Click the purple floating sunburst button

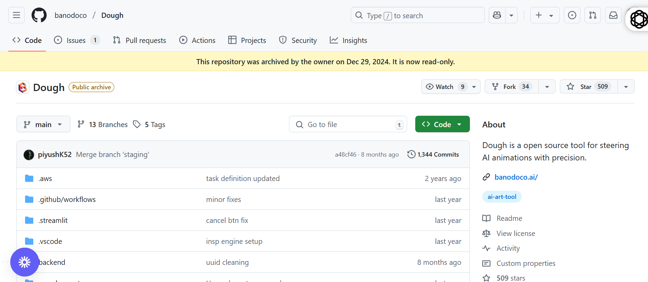tap(24, 262)
